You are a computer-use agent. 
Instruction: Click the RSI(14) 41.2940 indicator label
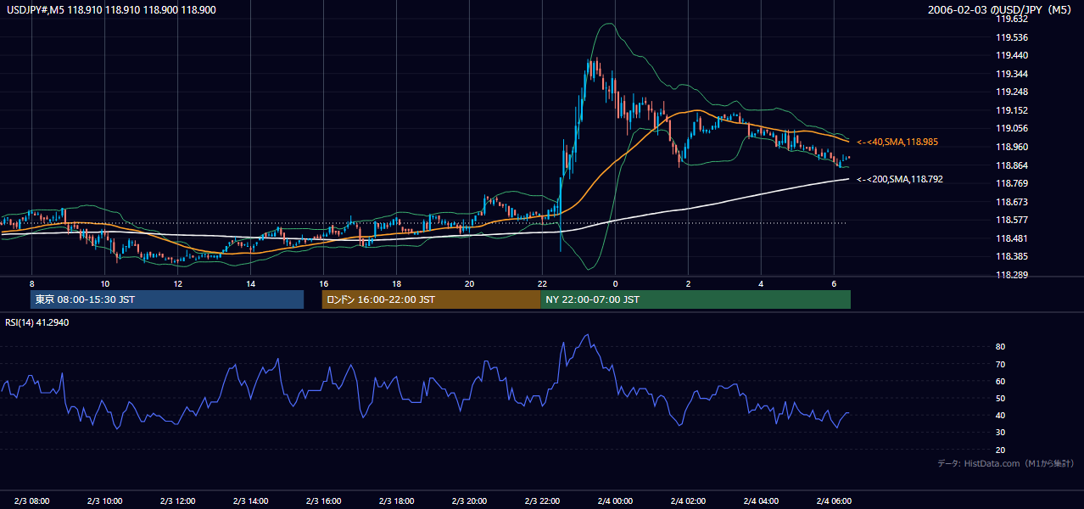pyautogui.click(x=37, y=322)
